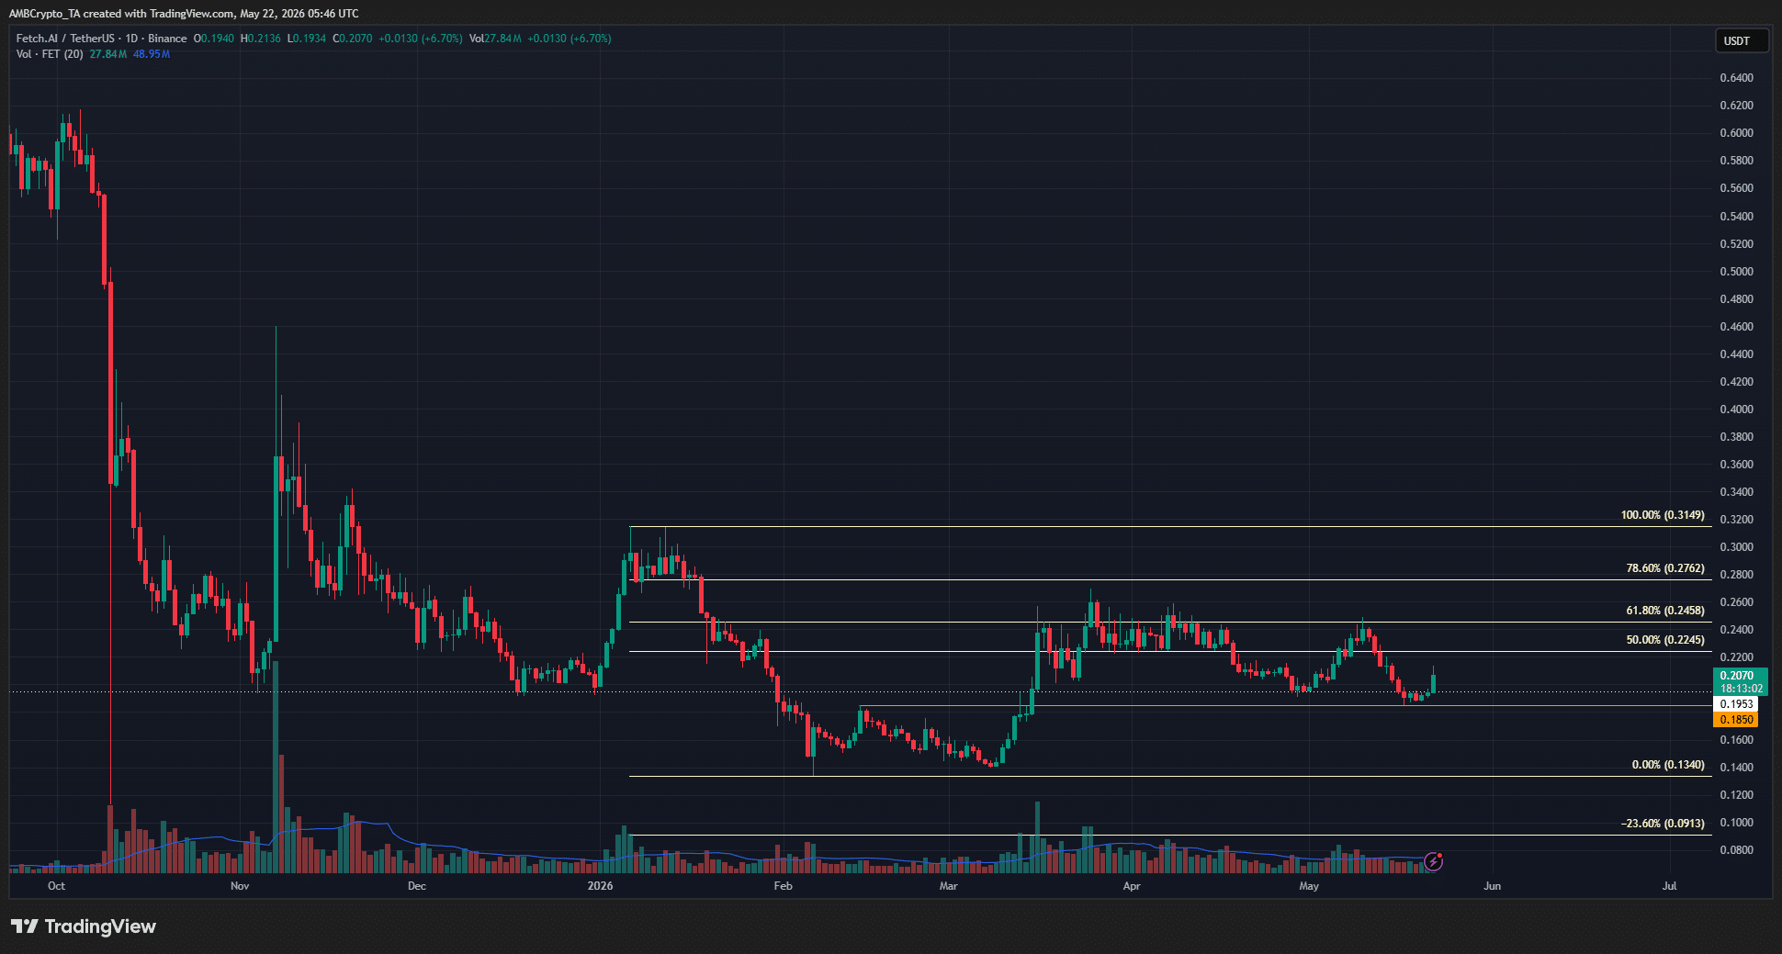Click the 0.5000 price scale value
The width and height of the screenshot is (1782, 954).
point(1736,272)
